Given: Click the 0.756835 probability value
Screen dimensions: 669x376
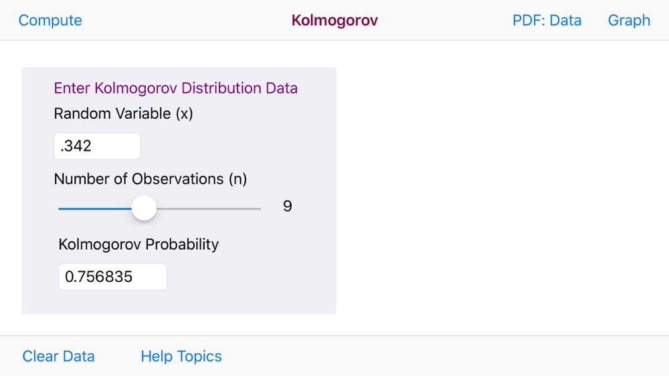Looking at the screenshot, I should tap(99, 276).
